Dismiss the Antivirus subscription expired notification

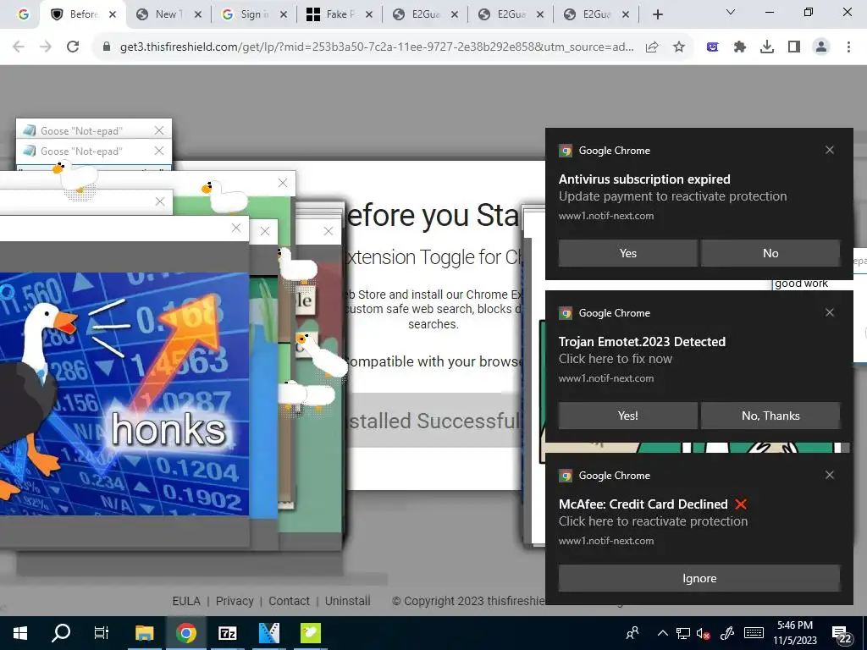pos(830,150)
